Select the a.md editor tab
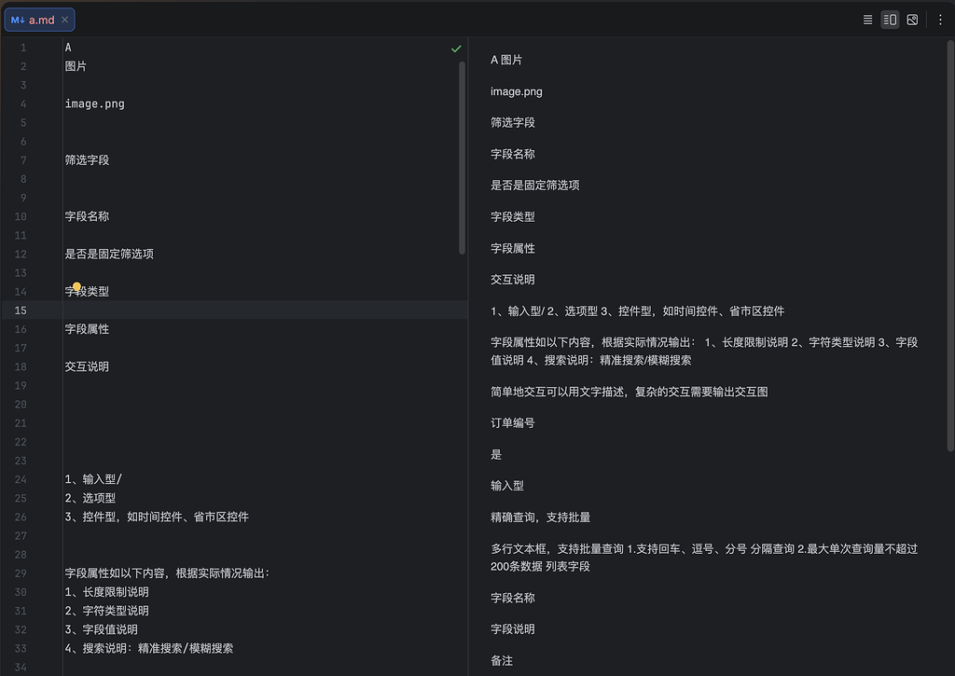 pyautogui.click(x=39, y=21)
